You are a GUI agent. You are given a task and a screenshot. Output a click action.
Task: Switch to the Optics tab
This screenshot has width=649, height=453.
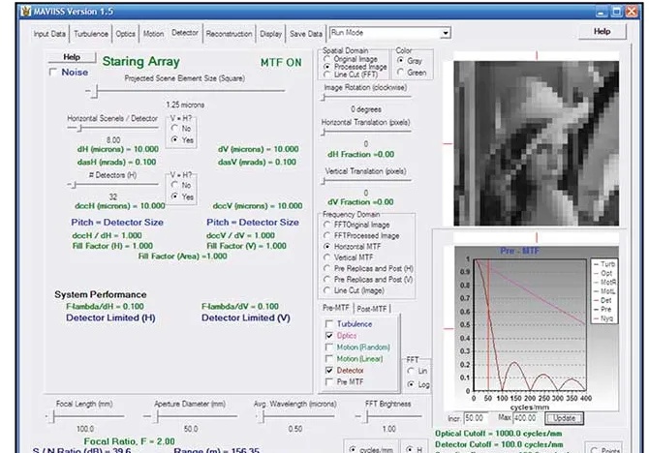[126, 33]
